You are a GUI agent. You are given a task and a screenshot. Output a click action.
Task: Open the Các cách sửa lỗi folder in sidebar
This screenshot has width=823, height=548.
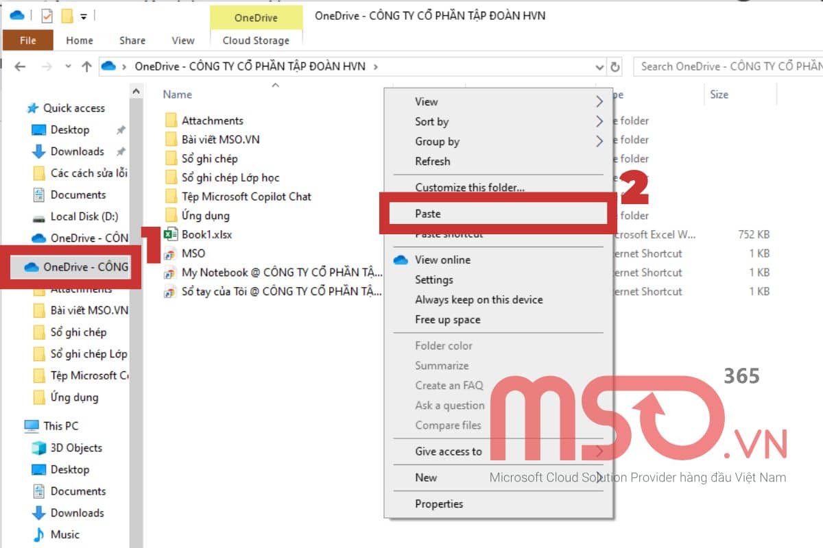coord(88,173)
